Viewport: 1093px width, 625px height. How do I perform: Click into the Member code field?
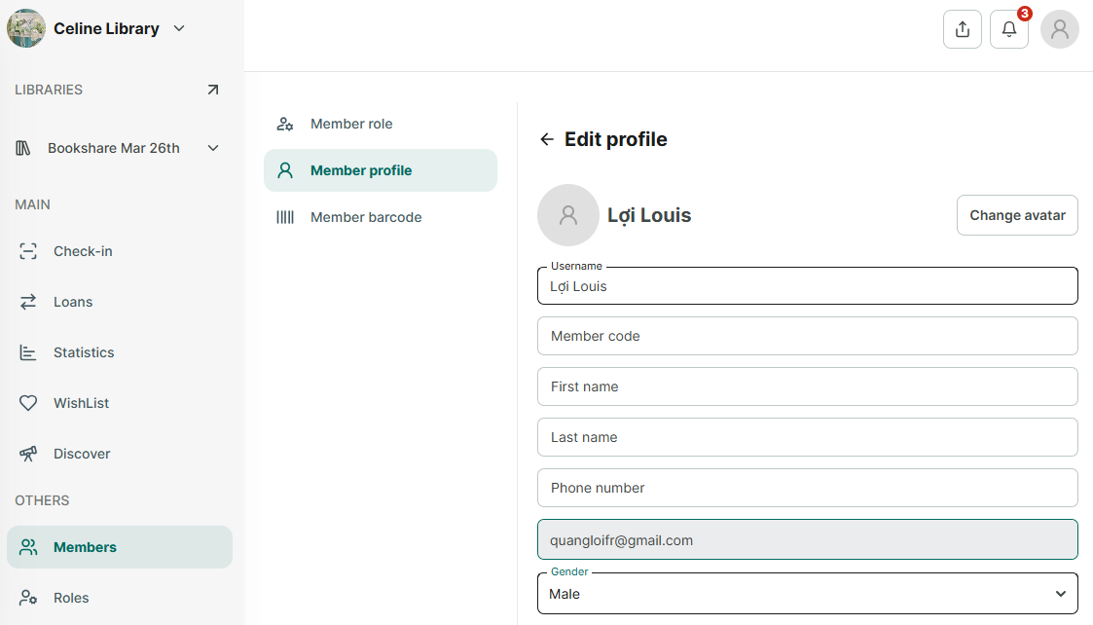807,336
